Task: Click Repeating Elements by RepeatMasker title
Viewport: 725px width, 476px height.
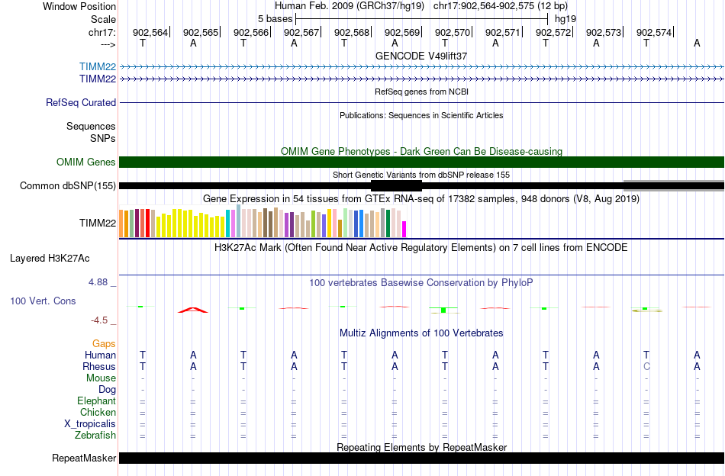Action: pyautogui.click(x=421, y=447)
